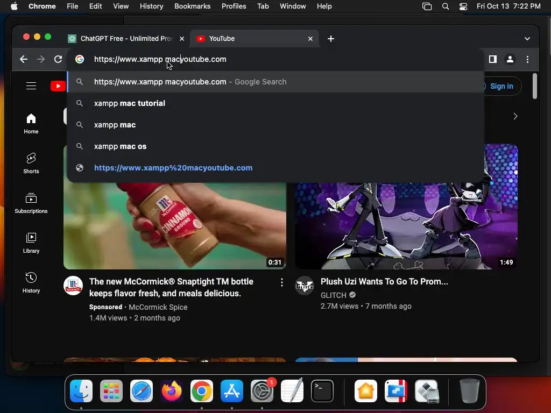Play the Plush Uzi video thumbnail
The width and height of the screenshot is (551, 413).
tap(406, 225)
